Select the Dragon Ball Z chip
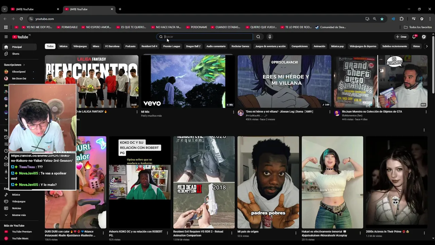Screen dimensions: 435x245 (193, 46)
